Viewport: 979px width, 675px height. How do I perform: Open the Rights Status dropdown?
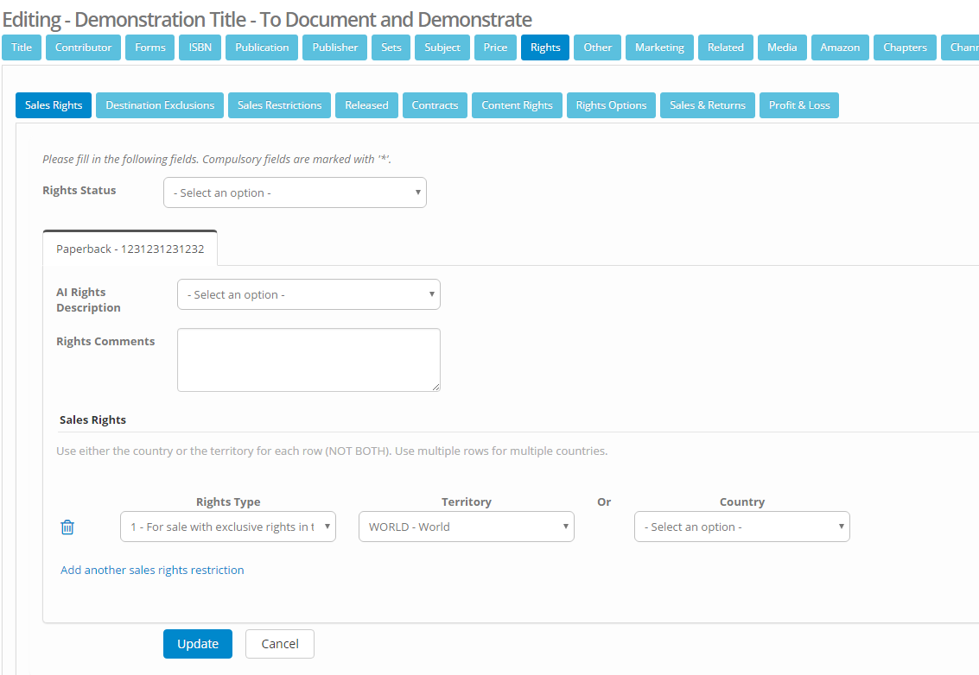tap(295, 192)
